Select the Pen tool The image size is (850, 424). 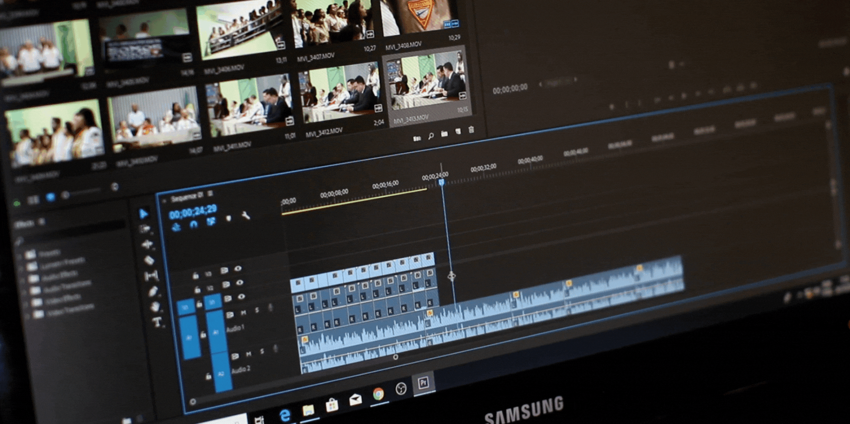click(x=153, y=291)
